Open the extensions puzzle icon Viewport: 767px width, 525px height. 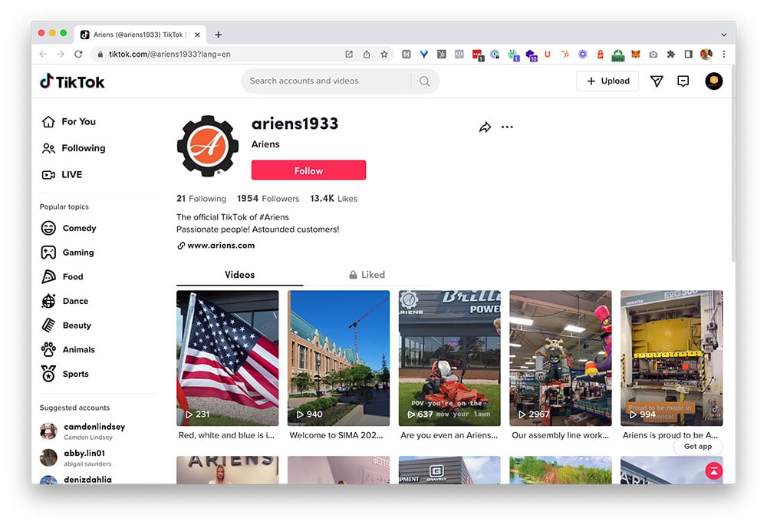click(670, 54)
